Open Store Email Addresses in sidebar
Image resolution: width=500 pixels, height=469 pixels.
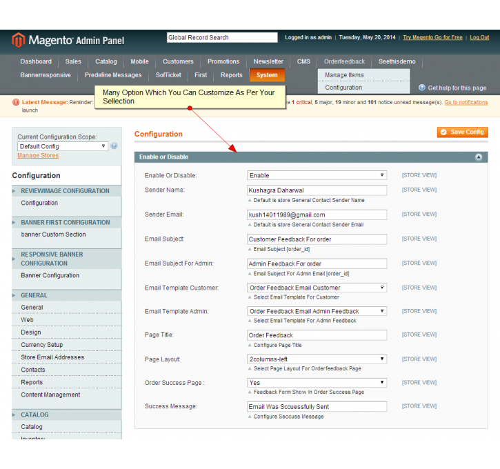click(x=52, y=357)
